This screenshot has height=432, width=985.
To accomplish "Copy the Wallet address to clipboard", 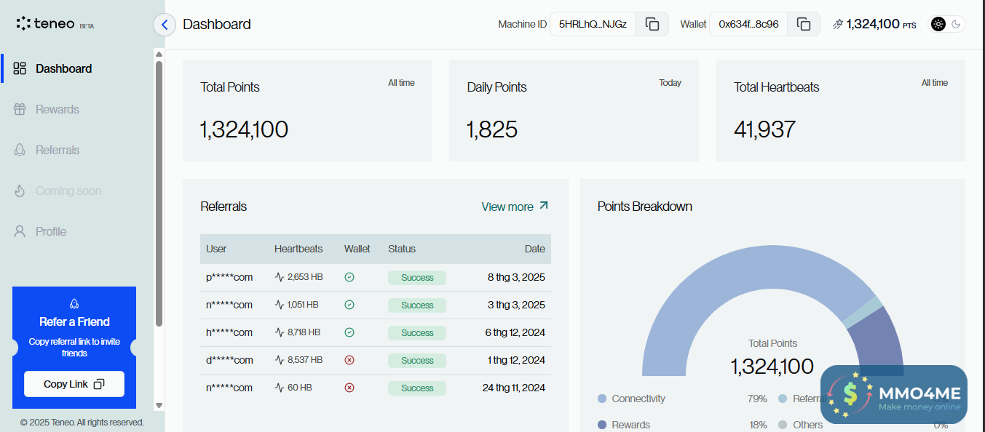I will (x=804, y=24).
